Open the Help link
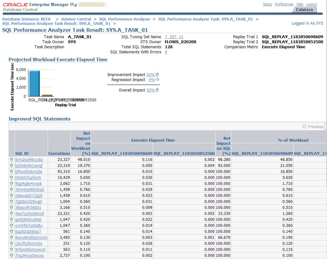The width and height of the screenshot is (327, 259). point(300,4)
